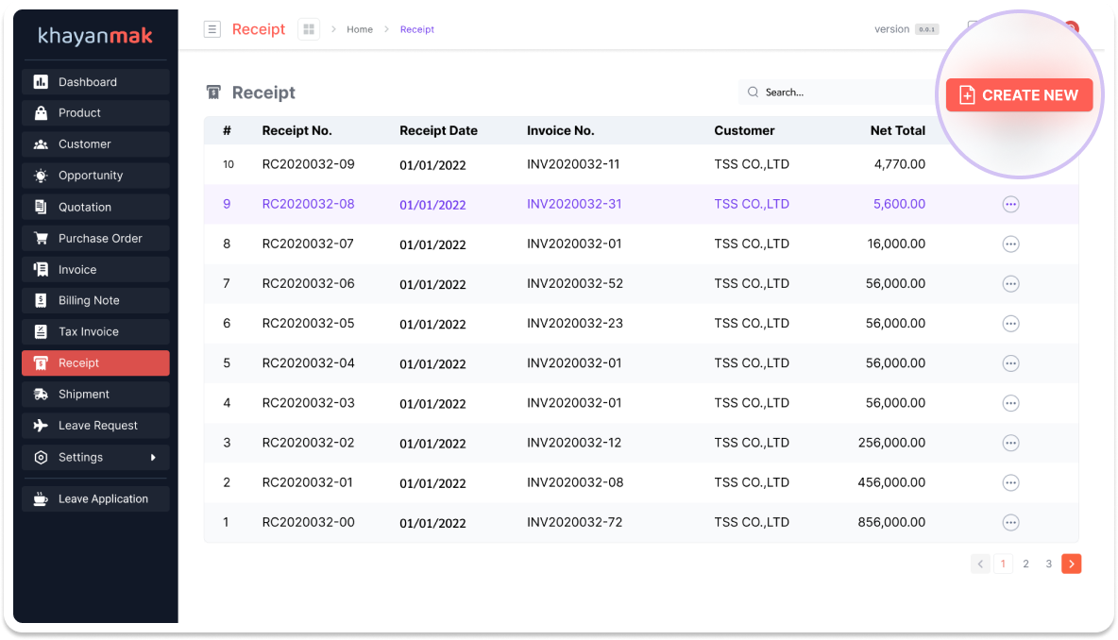Screen dimensions: 1118x640
Task: Jump to page 2 in pagination
Action: (x=1025, y=564)
